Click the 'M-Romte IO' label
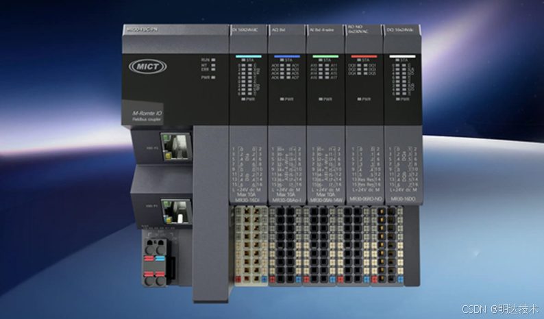544x319 pixels. coord(147,113)
